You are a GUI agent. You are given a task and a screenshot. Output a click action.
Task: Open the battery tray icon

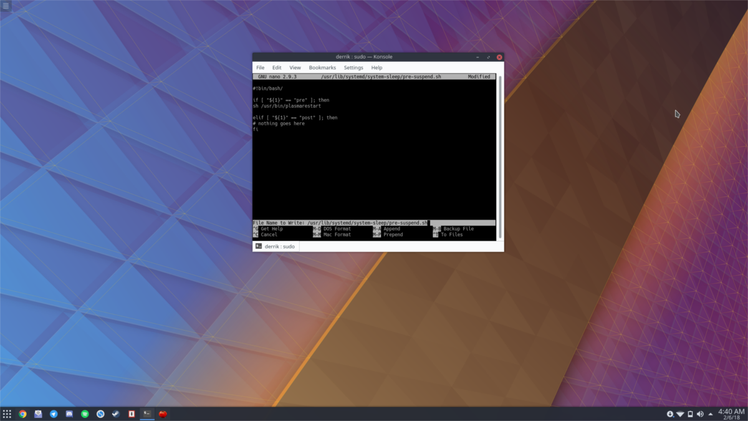690,414
